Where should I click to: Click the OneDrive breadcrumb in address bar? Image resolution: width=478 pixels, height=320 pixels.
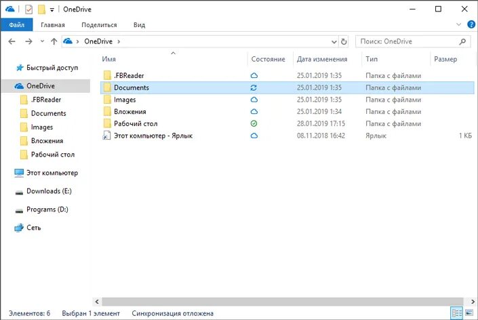point(98,41)
